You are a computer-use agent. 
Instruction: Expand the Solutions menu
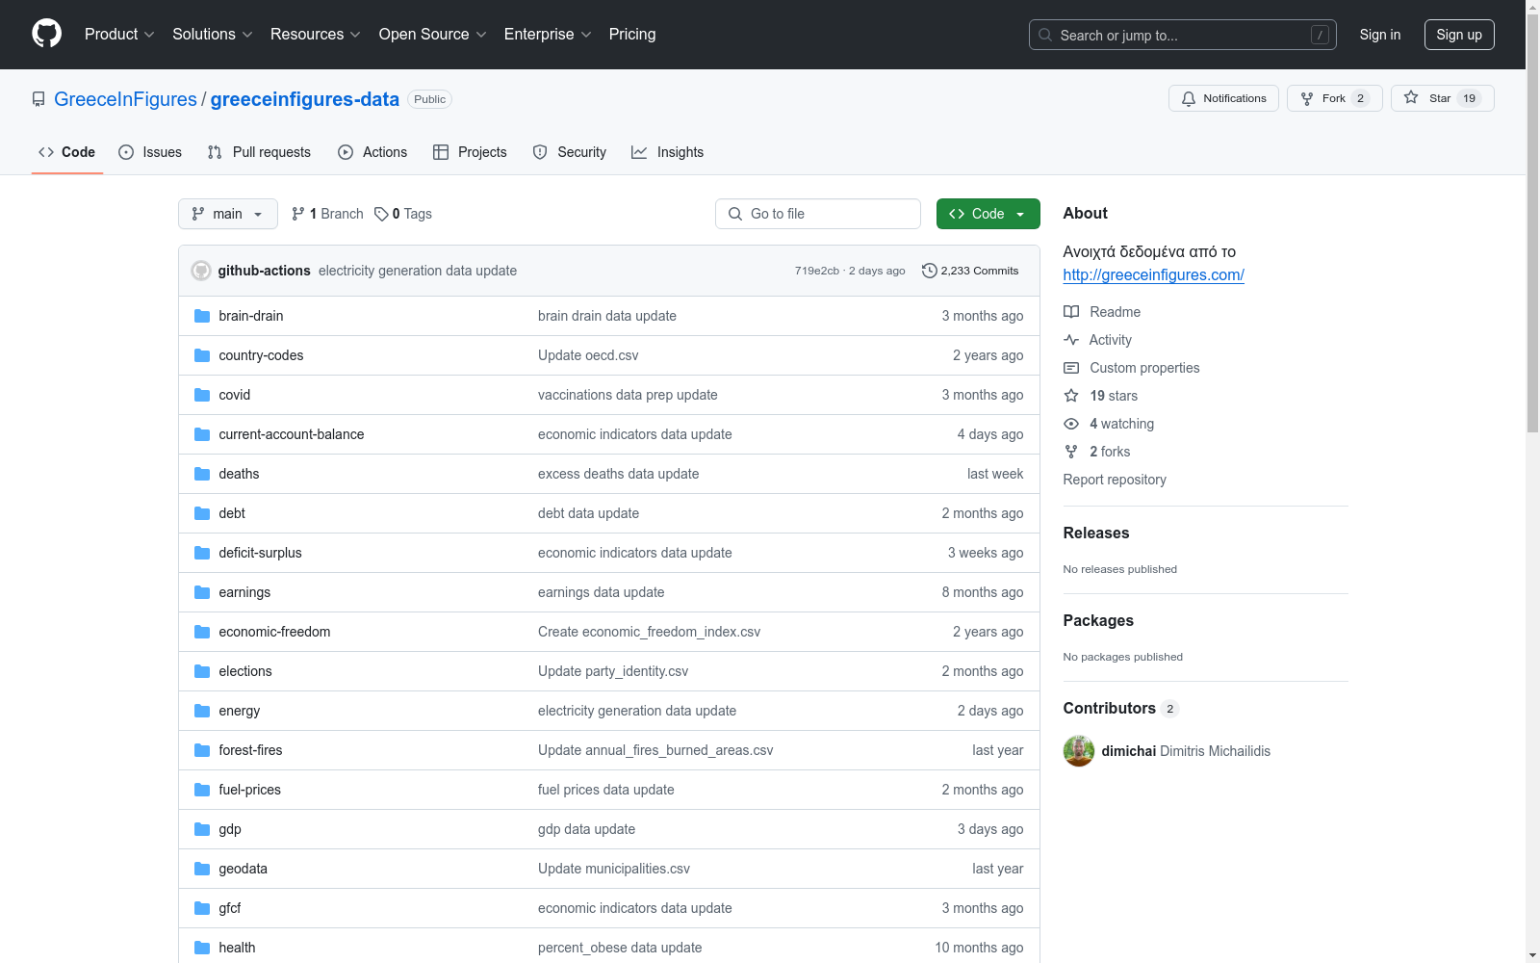(x=213, y=34)
